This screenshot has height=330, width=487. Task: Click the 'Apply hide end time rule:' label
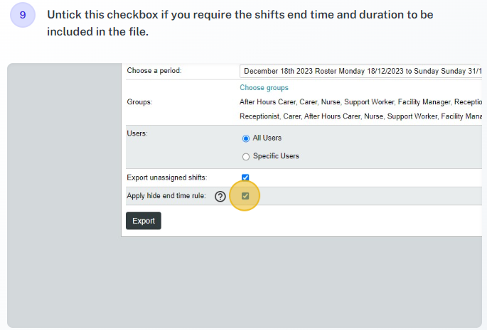click(166, 196)
